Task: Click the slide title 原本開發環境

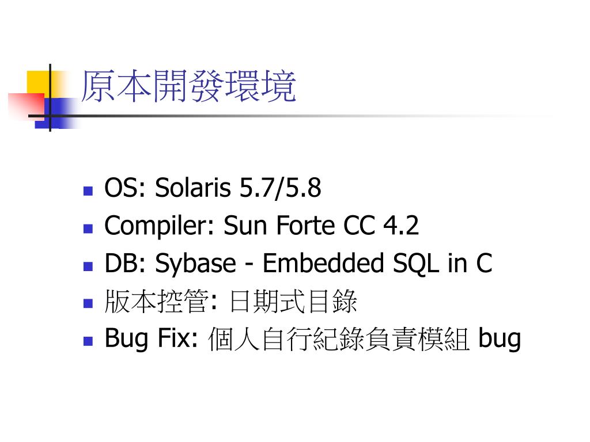Action: click(x=188, y=86)
